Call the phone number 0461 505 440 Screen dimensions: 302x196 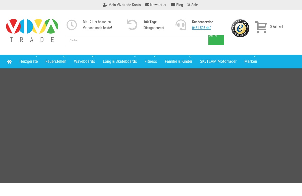[x=202, y=28]
